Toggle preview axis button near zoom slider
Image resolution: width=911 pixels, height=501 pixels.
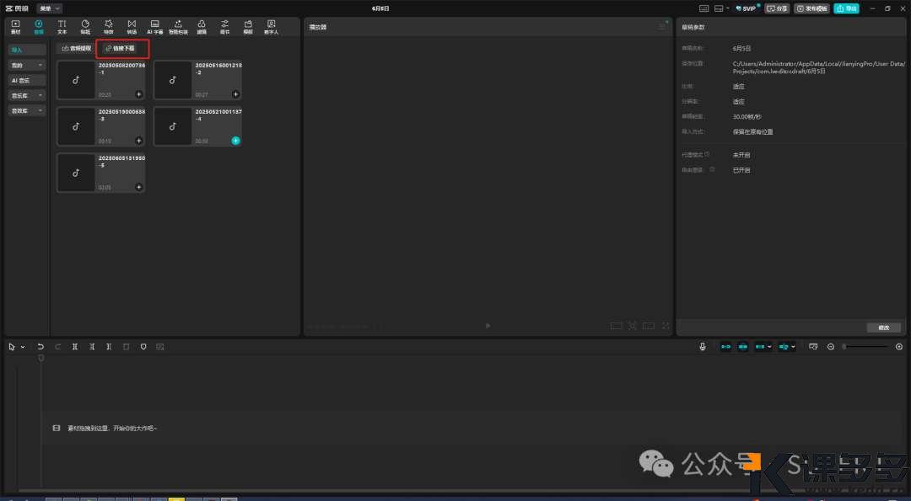point(813,347)
